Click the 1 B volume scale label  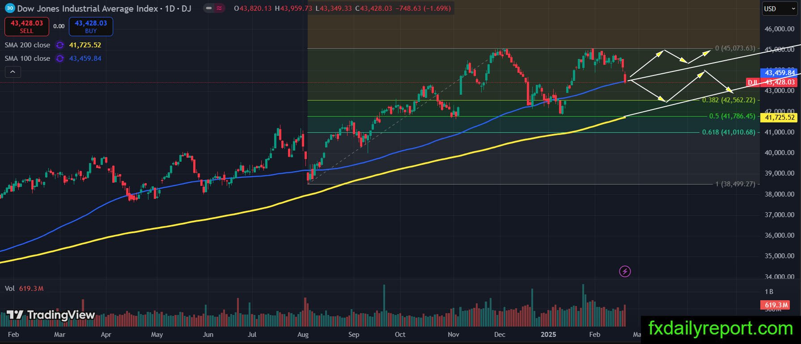(x=769, y=292)
